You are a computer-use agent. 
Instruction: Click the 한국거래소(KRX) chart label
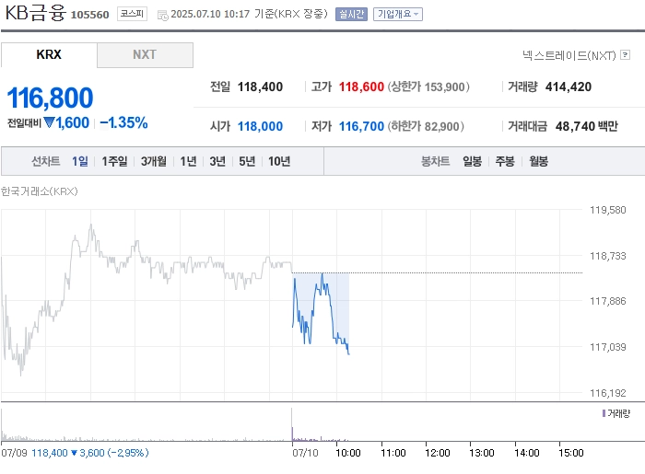tap(39, 191)
